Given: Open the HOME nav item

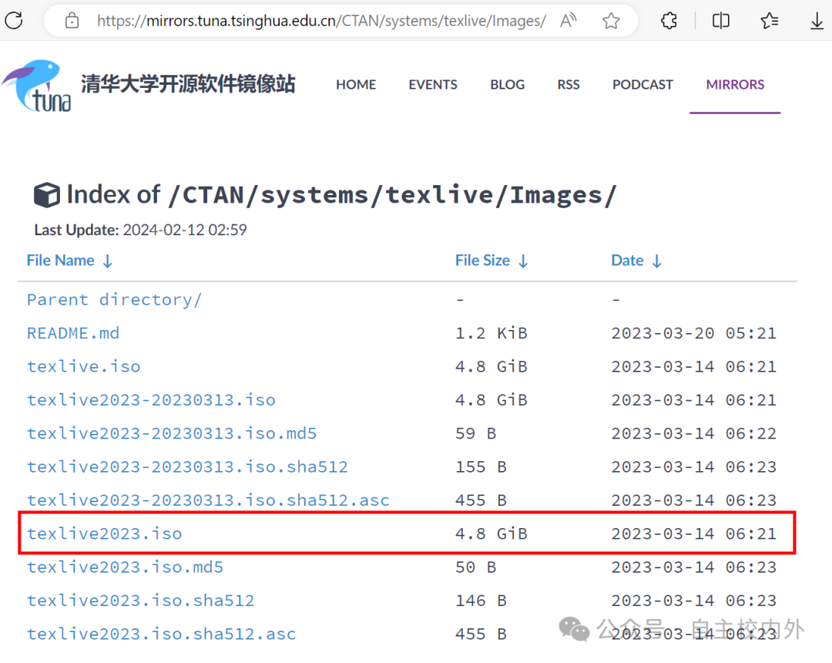Looking at the screenshot, I should pos(355,84).
